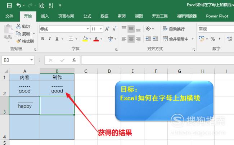234x145 pixels.
Task: Click the Center horizontal align icon
Action: 131,39
